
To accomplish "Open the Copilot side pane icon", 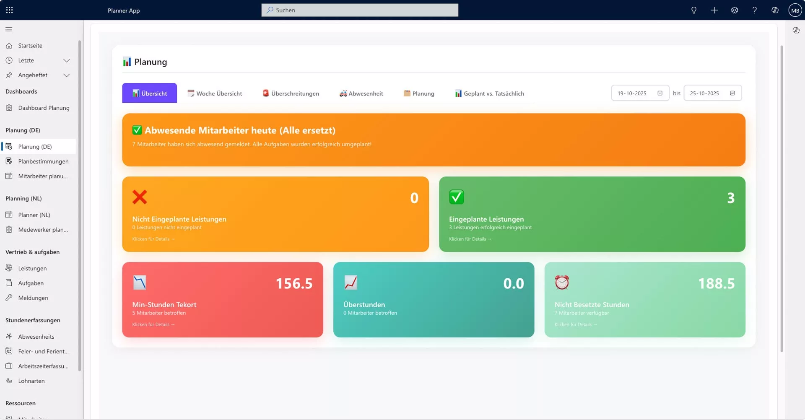I will click(796, 30).
